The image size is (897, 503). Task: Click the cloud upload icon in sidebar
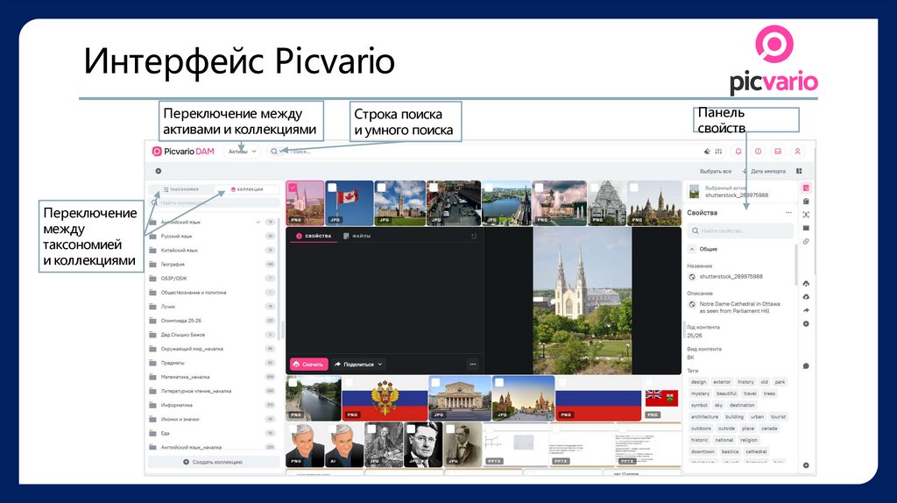[x=806, y=283]
